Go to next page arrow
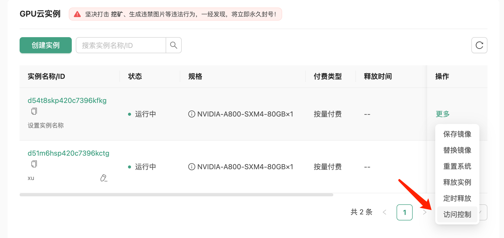 [x=424, y=212]
